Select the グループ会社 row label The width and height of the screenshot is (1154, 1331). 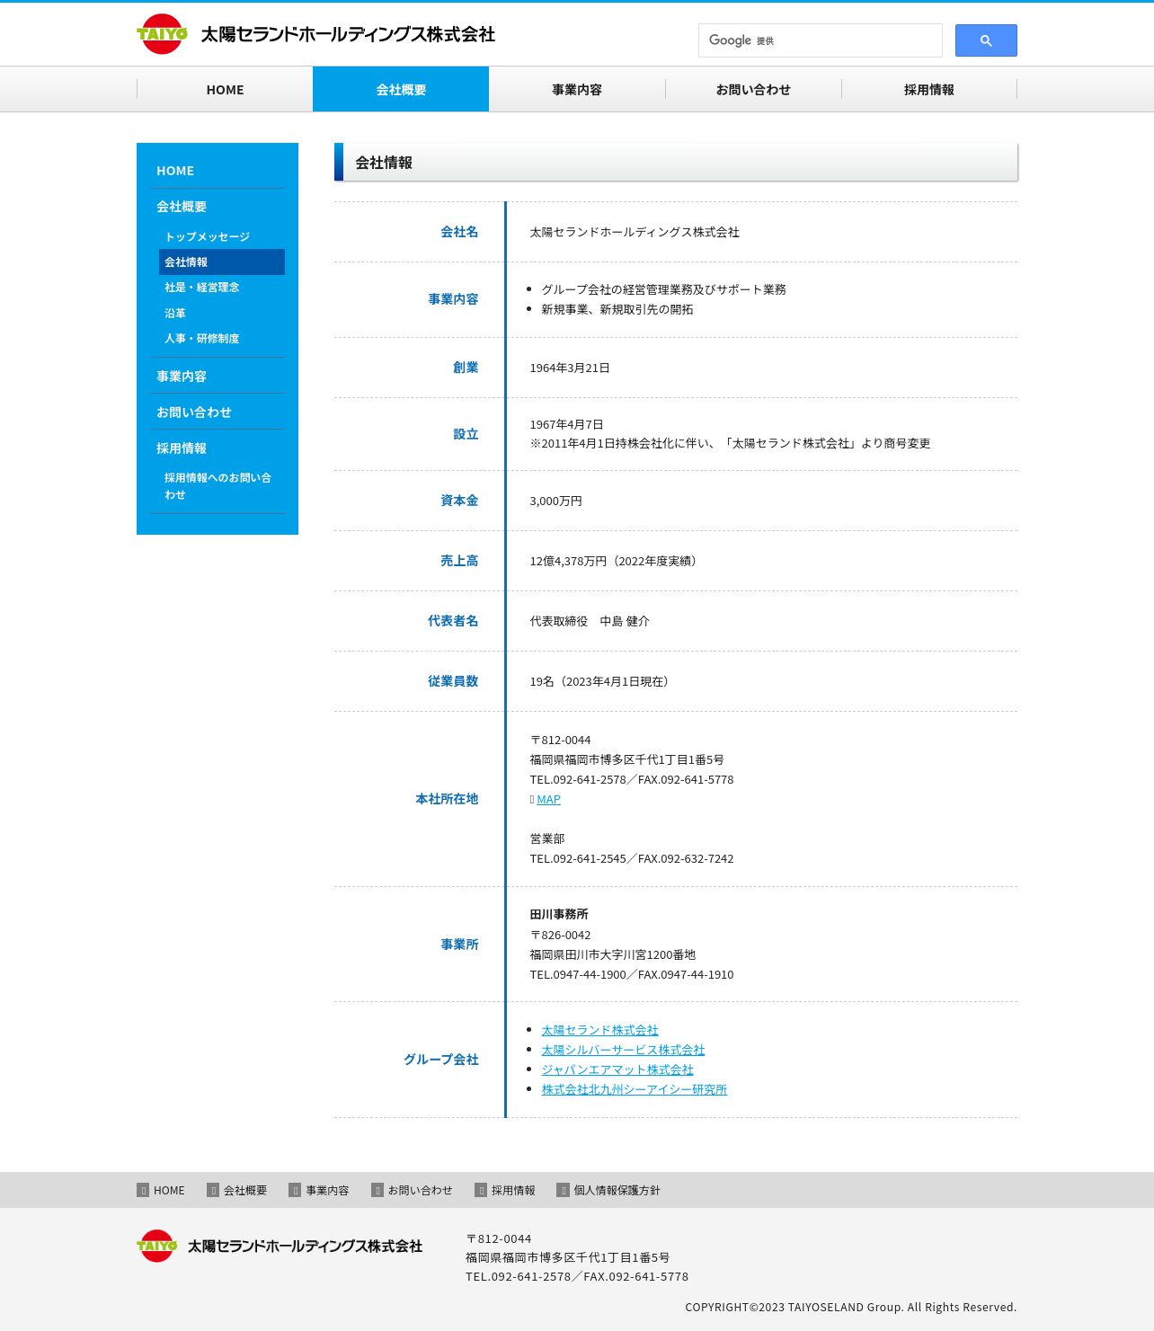[440, 1060]
